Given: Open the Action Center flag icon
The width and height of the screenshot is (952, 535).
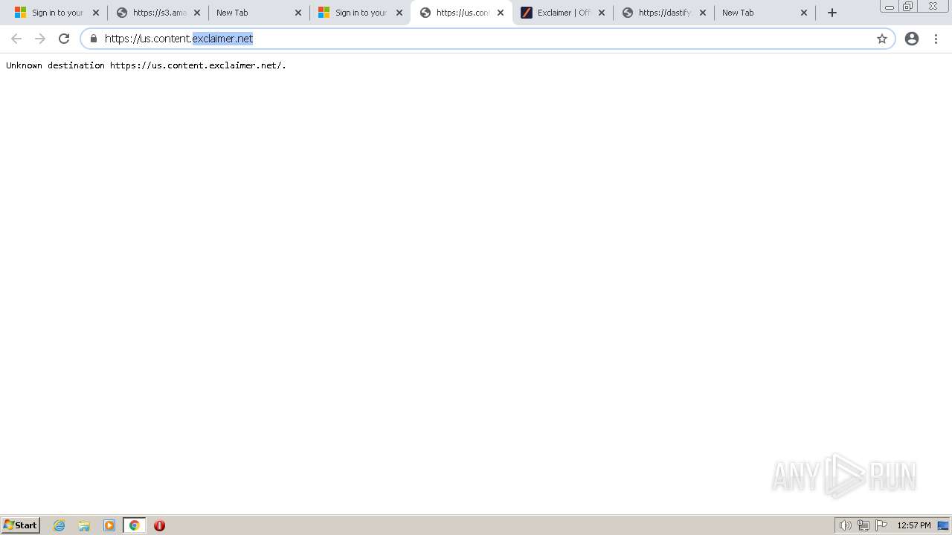Looking at the screenshot, I should (881, 525).
